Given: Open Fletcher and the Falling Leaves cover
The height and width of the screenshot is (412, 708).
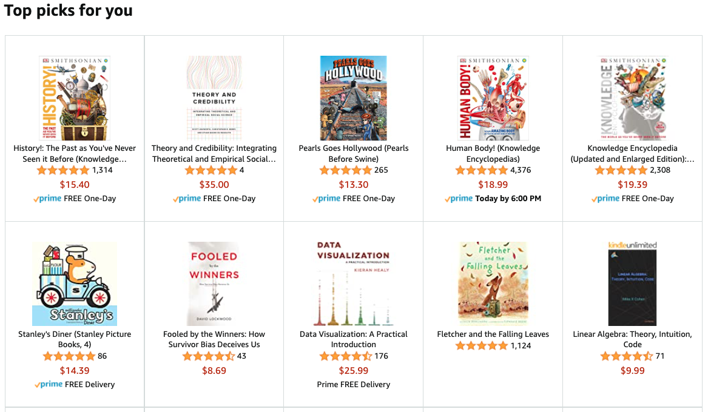Looking at the screenshot, I should click(x=493, y=284).
